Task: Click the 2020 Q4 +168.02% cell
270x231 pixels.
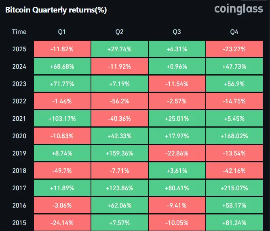Action: [x=235, y=136]
